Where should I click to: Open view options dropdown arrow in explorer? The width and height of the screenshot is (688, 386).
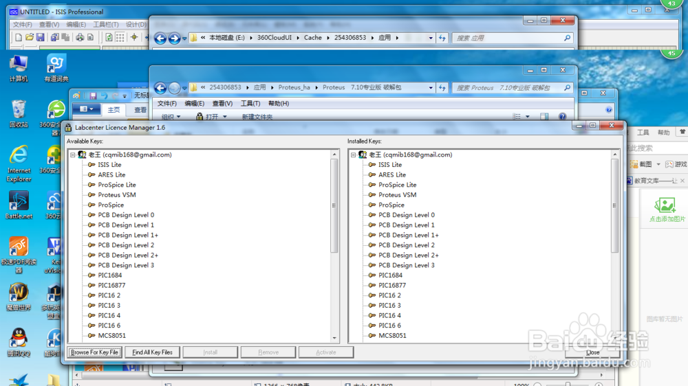(x=528, y=117)
